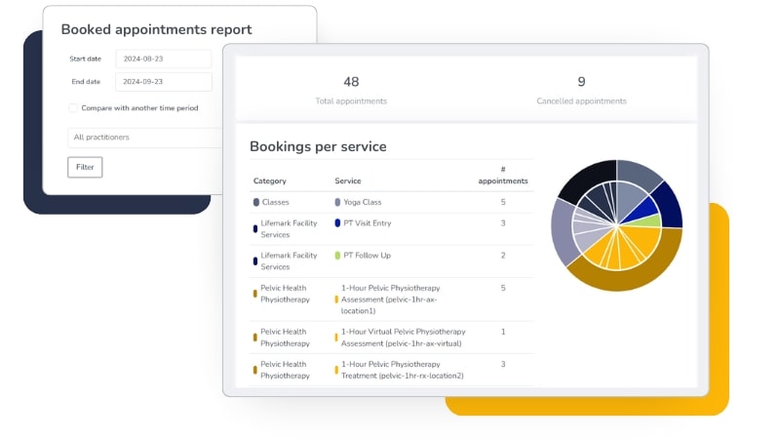780x439 pixels.
Task: Click the Start date field
Action: coord(163,59)
